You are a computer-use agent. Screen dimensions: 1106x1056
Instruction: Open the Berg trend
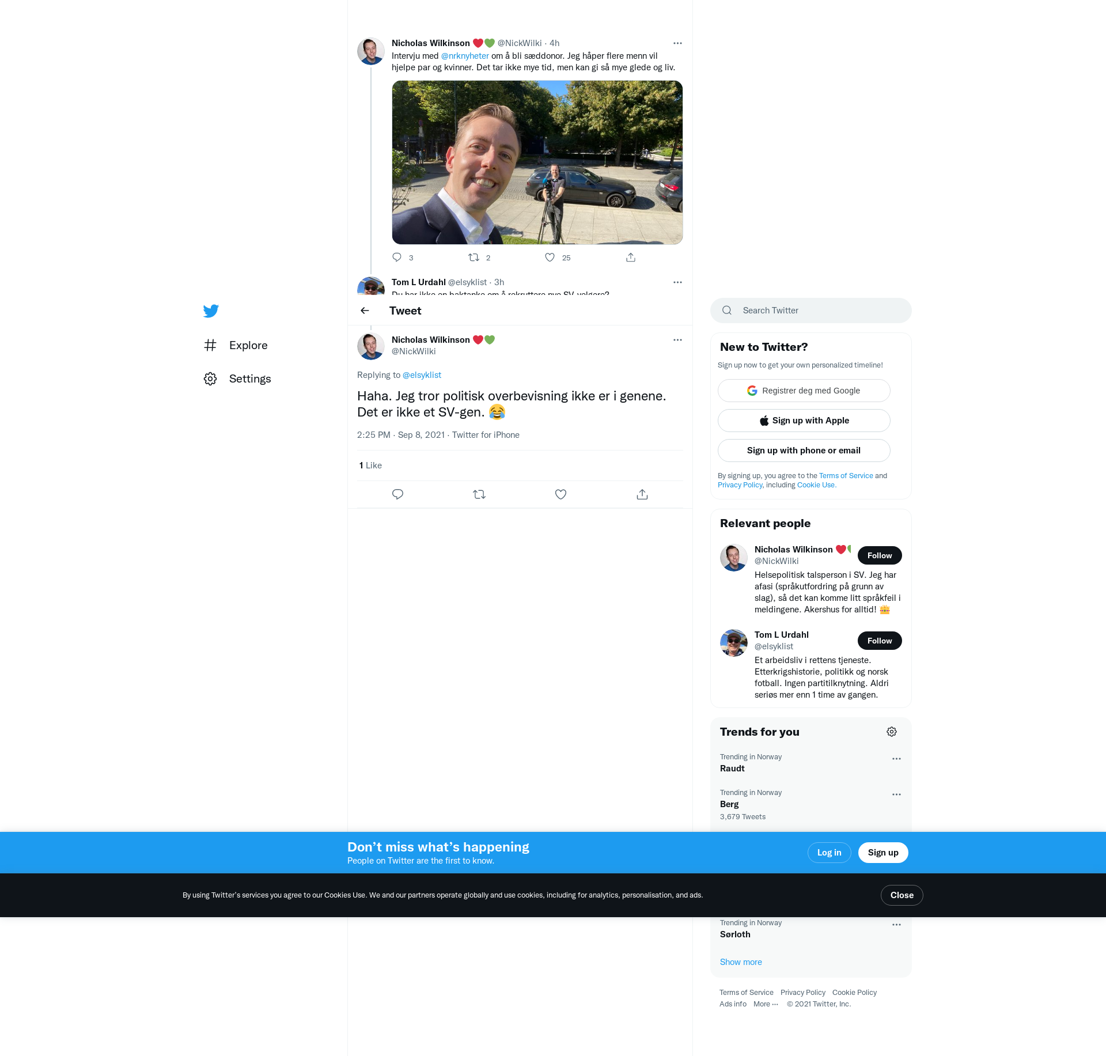click(811, 804)
